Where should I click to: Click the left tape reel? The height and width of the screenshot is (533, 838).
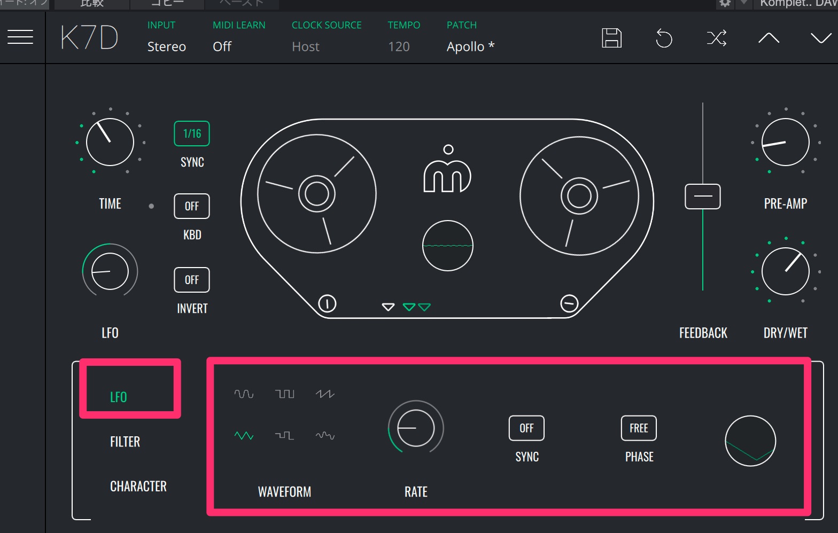pyautogui.click(x=317, y=193)
